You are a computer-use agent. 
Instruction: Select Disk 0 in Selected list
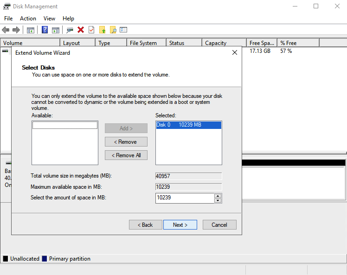[188, 125]
